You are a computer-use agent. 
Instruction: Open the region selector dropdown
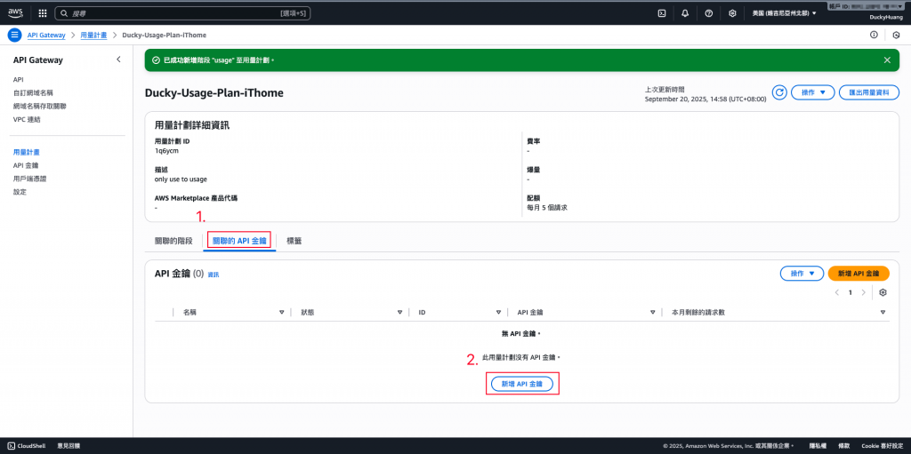click(784, 12)
